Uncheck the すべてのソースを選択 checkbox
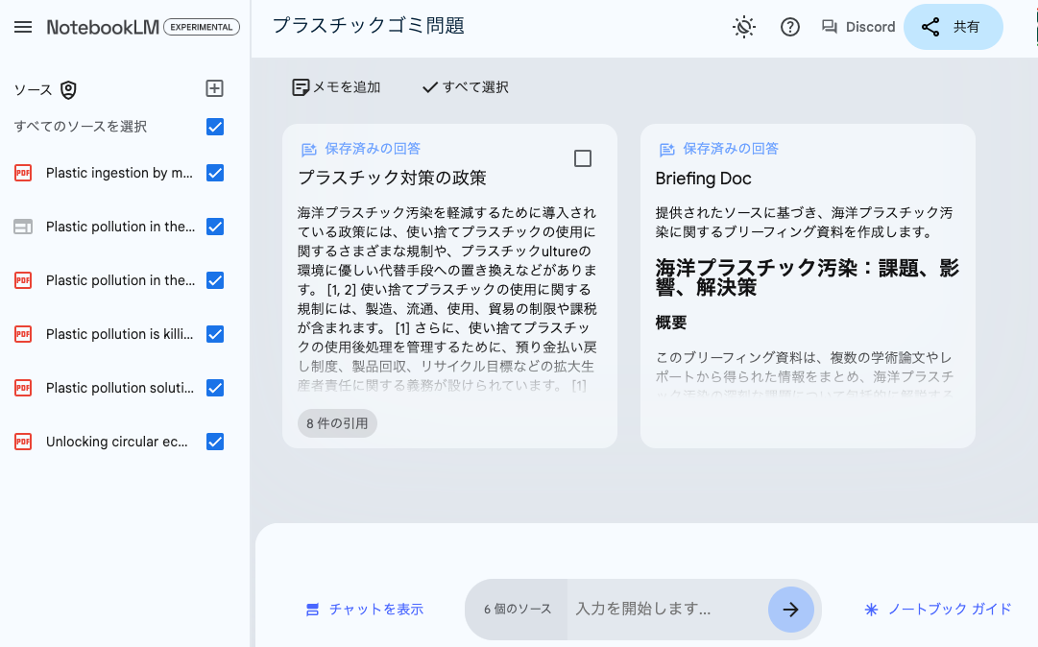The height and width of the screenshot is (647, 1038). (215, 127)
